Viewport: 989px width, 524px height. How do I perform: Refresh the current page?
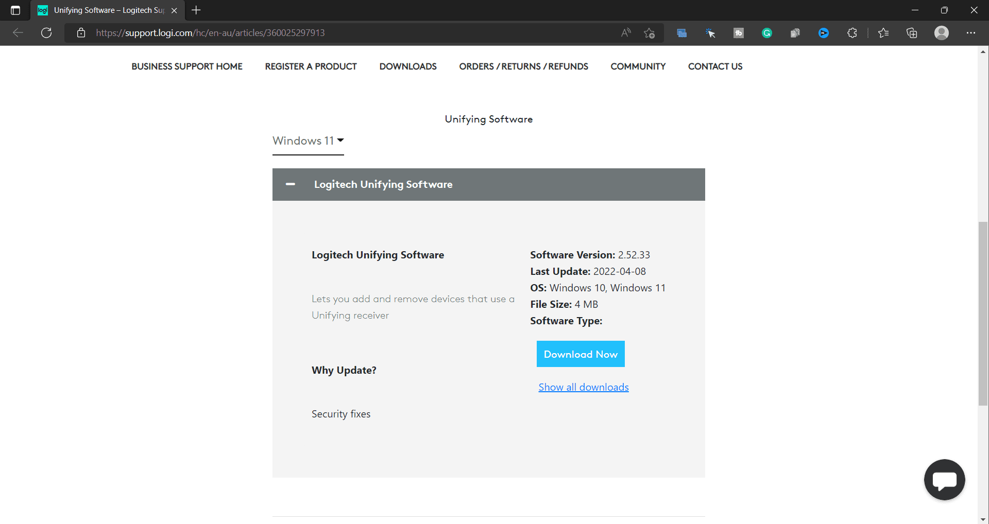pos(46,33)
